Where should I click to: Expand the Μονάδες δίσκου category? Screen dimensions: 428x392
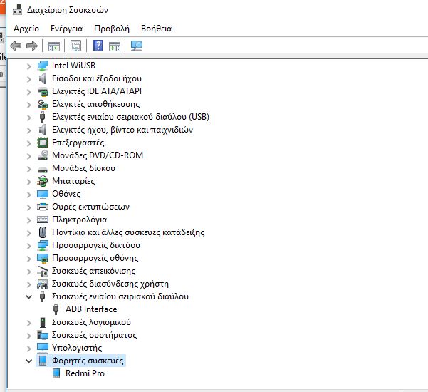[x=28, y=168]
